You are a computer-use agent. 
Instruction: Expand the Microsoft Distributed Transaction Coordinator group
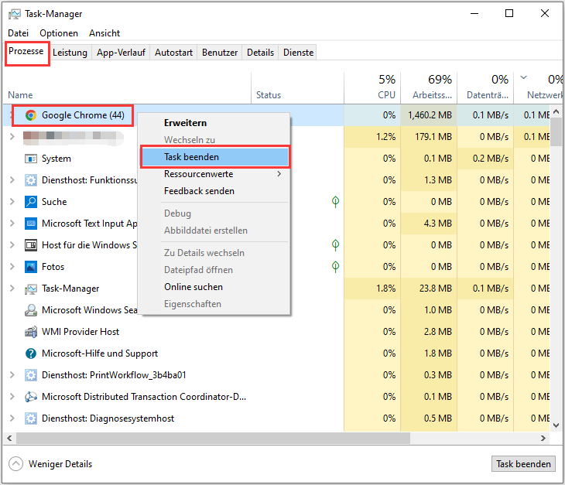click(x=12, y=397)
